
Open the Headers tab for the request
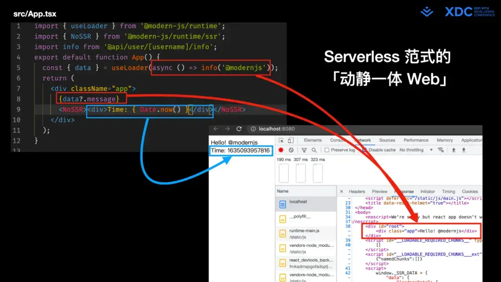[x=357, y=191]
